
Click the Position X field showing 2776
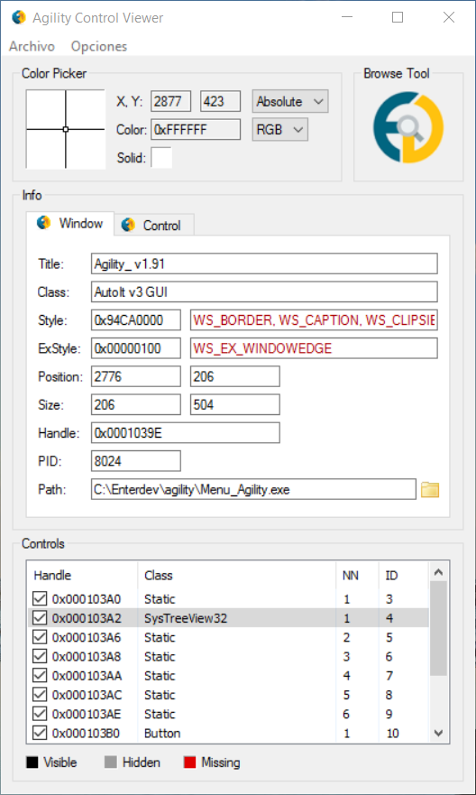136,376
